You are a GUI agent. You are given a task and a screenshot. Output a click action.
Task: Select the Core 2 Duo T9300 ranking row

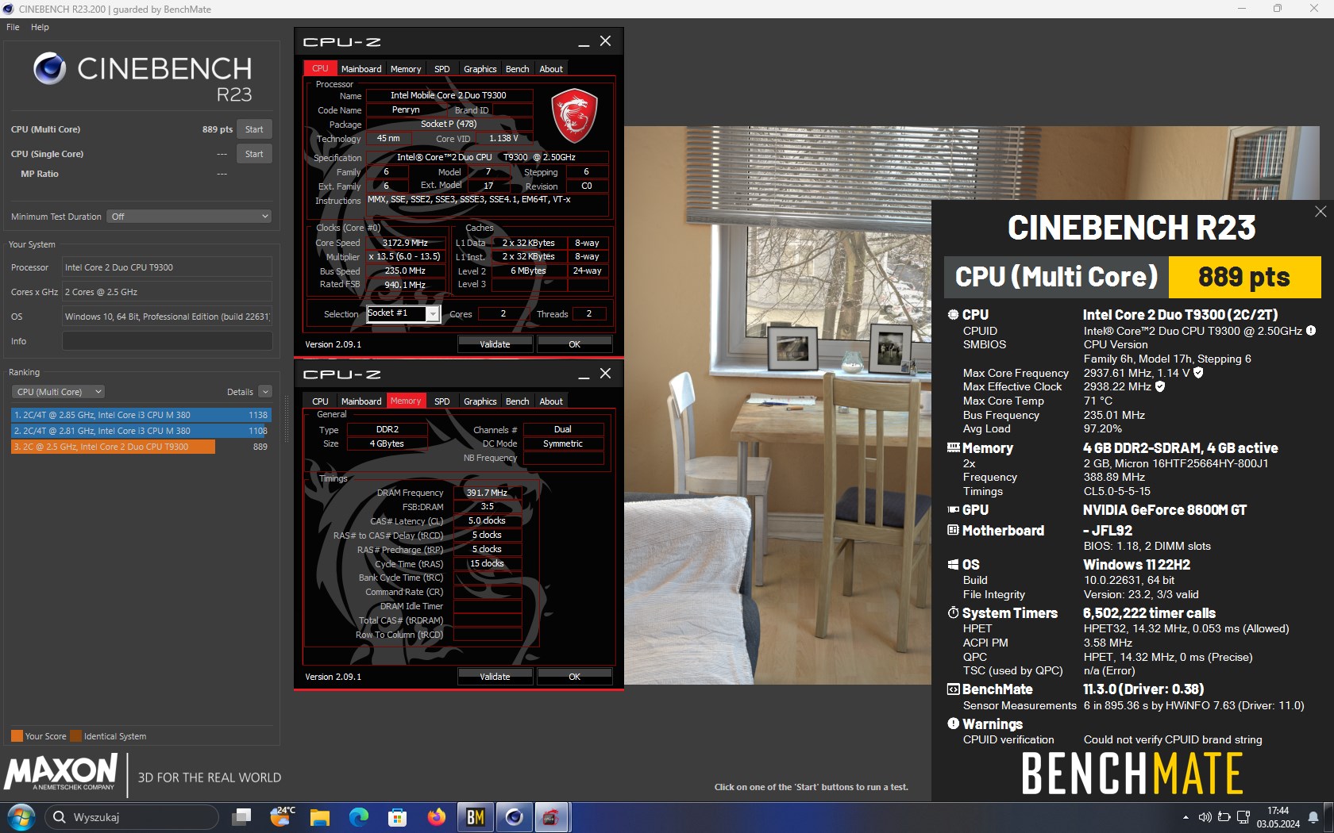click(x=141, y=447)
